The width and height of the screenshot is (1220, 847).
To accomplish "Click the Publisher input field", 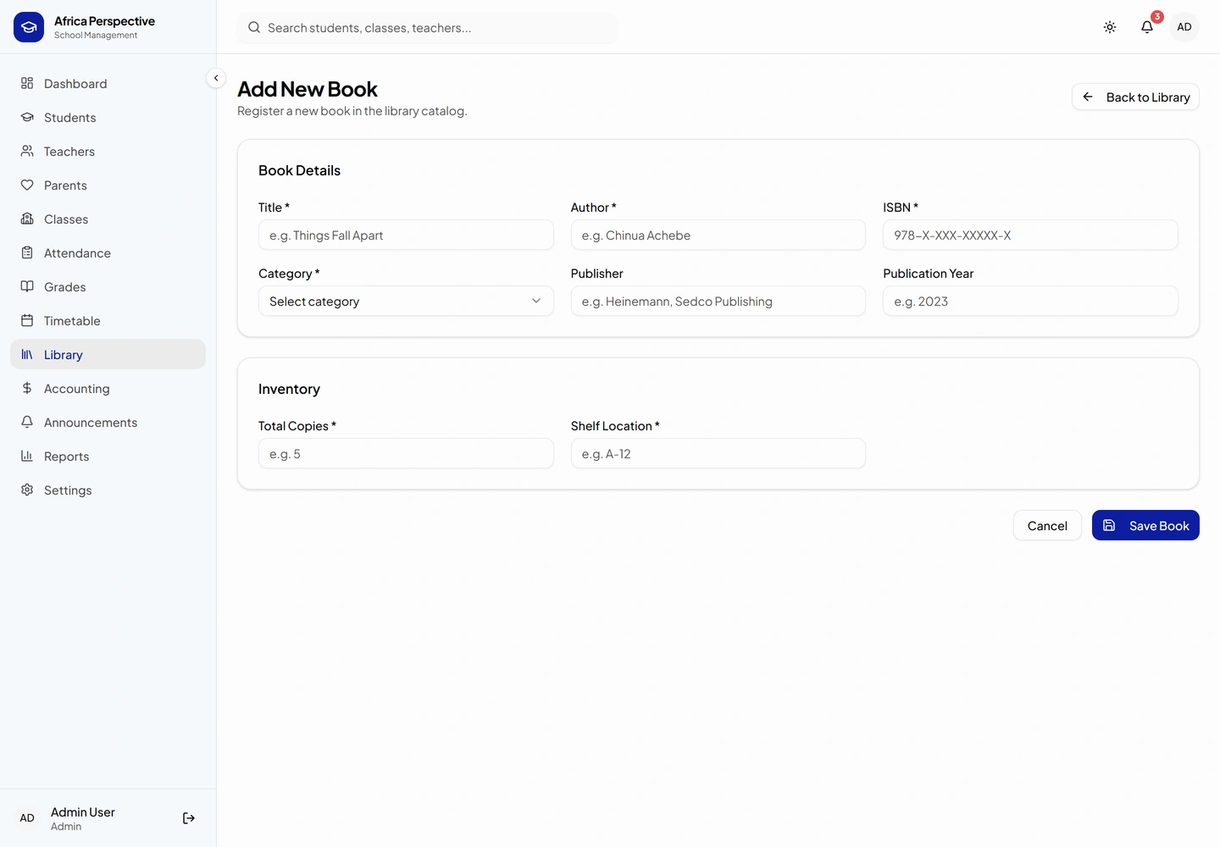I will pos(718,301).
